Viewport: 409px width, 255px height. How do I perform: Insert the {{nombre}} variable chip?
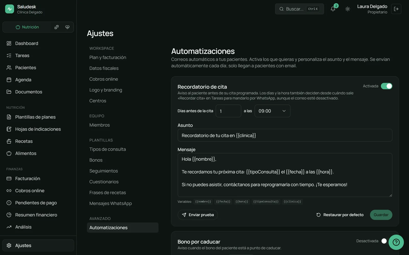[203, 201]
